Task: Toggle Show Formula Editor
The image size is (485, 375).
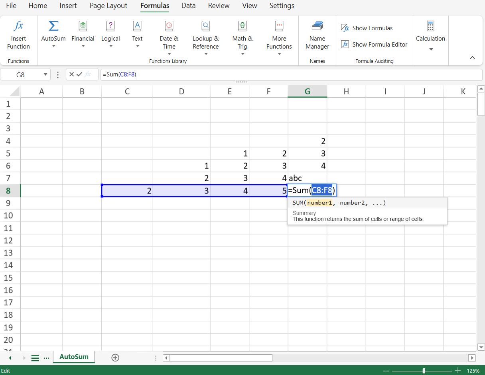Action: (374, 45)
